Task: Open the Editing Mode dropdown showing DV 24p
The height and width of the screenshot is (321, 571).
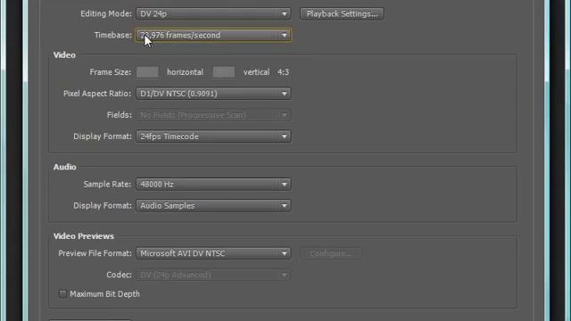Action: tap(213, 14)
